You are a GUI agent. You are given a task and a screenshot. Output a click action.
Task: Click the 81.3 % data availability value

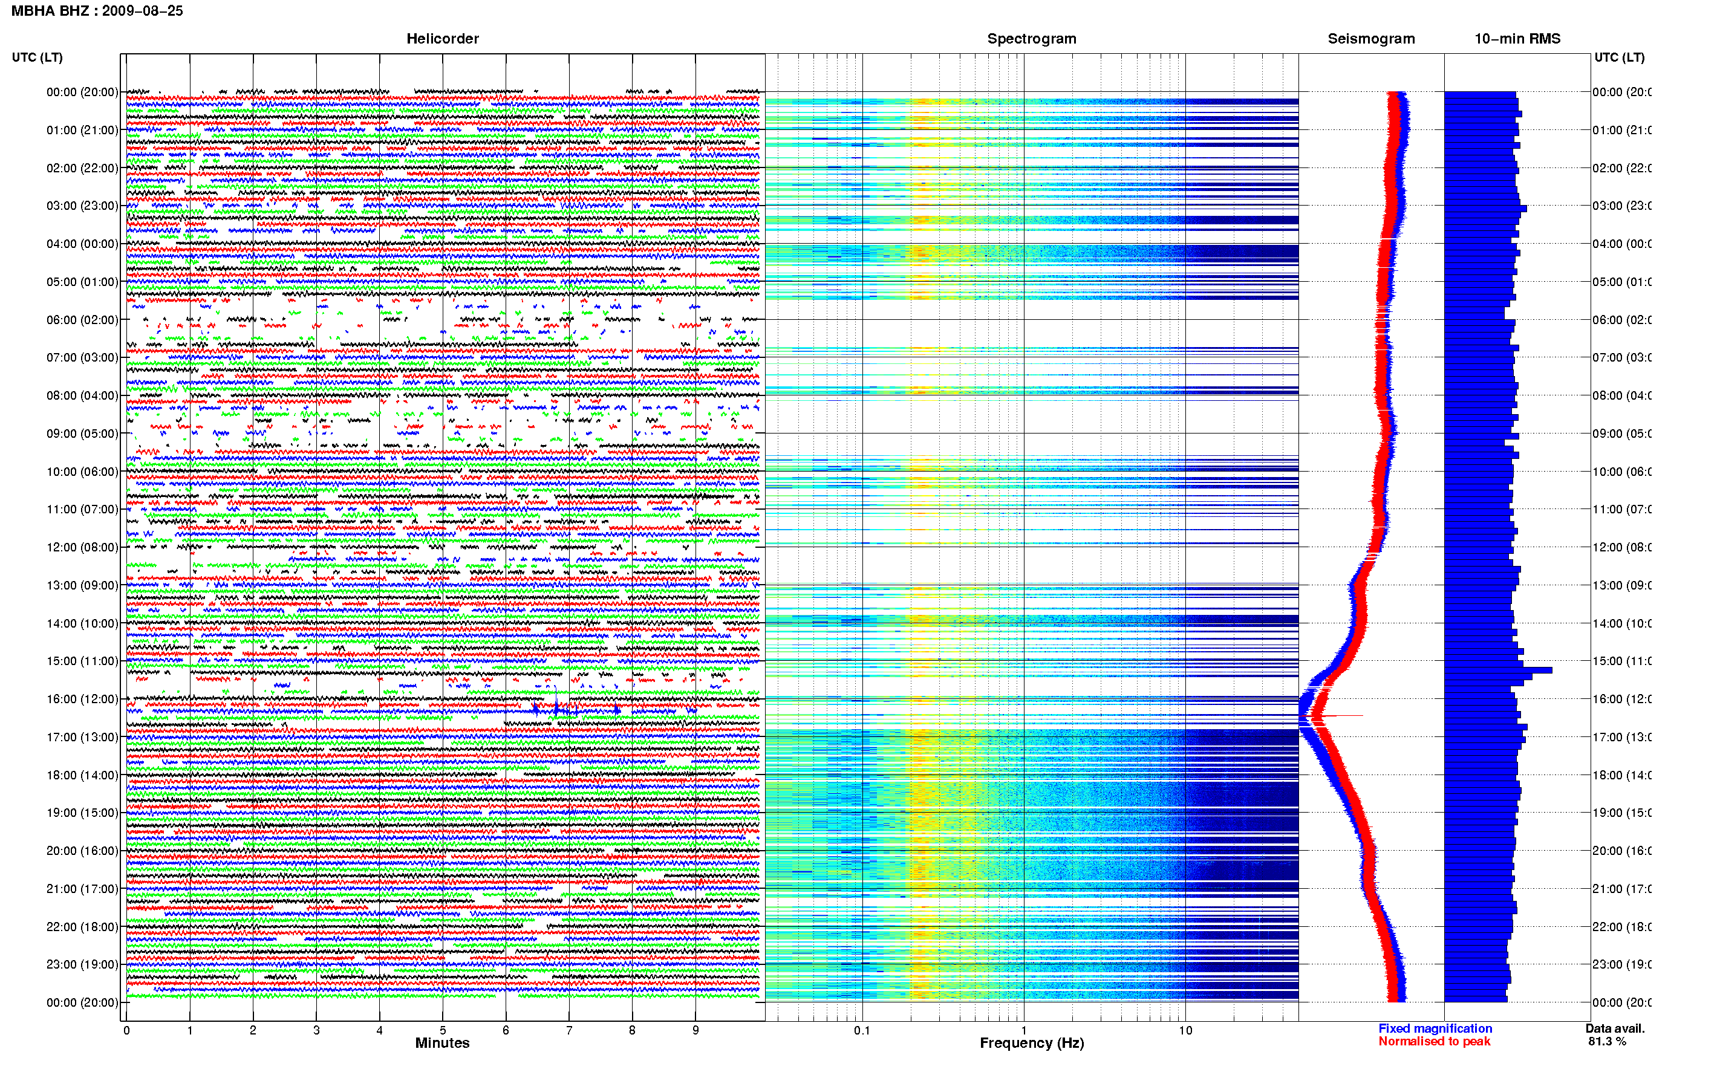[1607, 1041]
